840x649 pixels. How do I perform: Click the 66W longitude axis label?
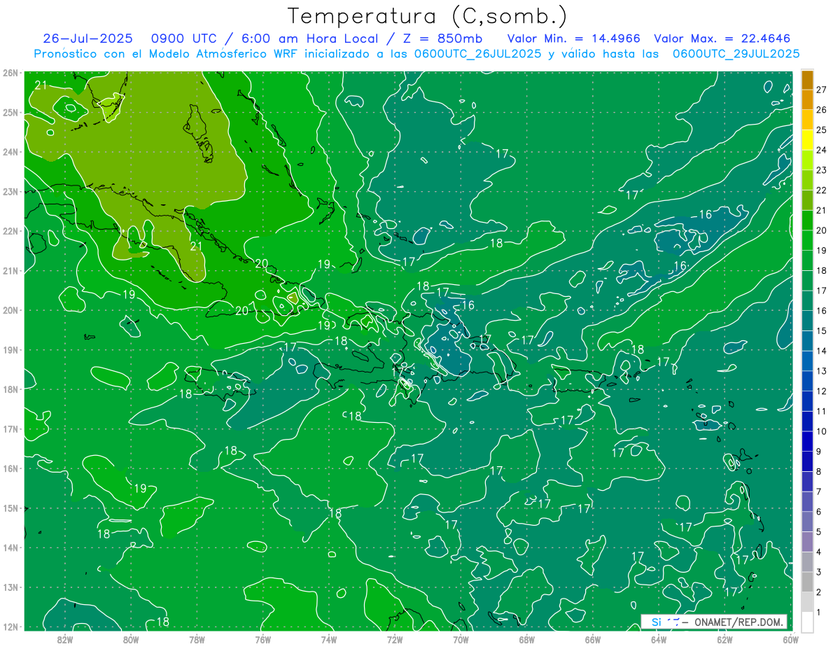coord(592,639)
